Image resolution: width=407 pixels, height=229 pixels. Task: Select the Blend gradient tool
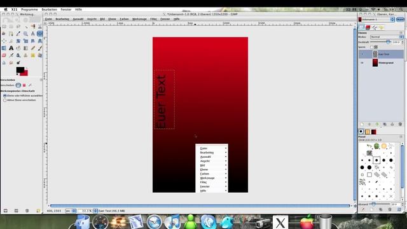25,48
